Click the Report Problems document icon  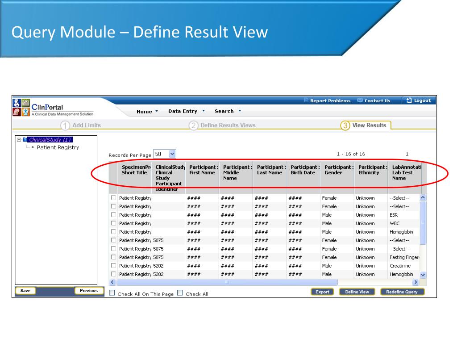[x=306, y=100]
